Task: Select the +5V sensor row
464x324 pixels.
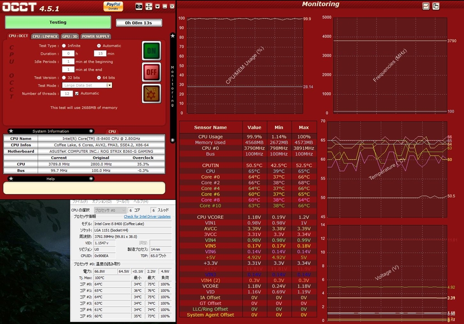Action: tap(248, 257)
